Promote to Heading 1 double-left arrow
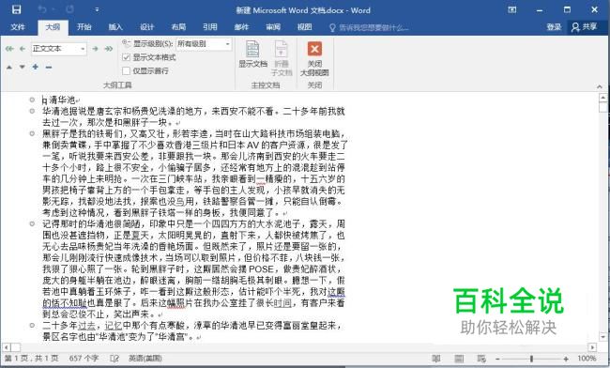The height and width of the screenshot is (368, 610). 9,49
